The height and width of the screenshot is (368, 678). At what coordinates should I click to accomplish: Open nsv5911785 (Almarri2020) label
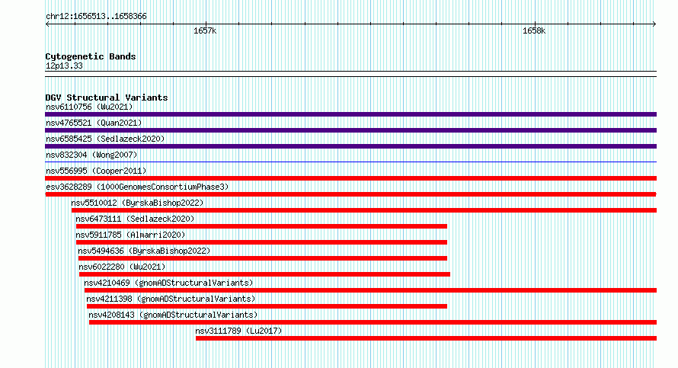click(130, 235)
